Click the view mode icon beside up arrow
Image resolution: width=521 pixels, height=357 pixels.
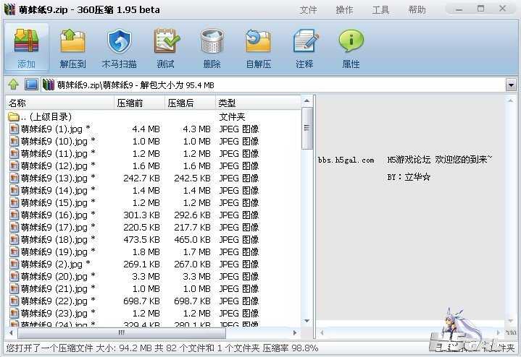[30, 85]
